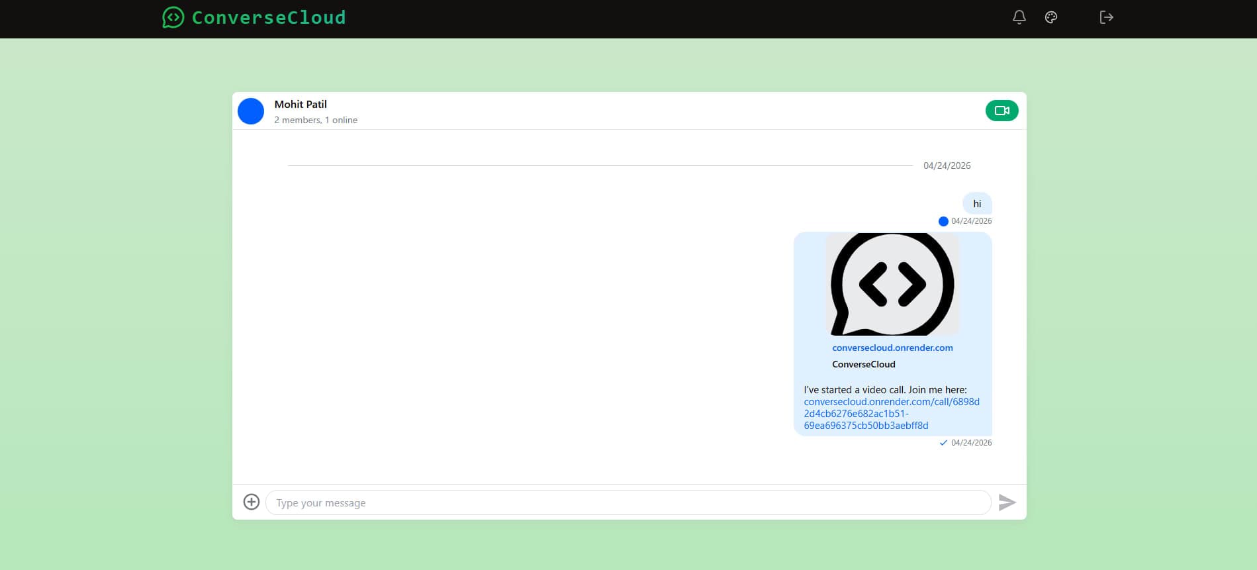
Task: Click the plus attachment icon
Action: pos(252,502)
